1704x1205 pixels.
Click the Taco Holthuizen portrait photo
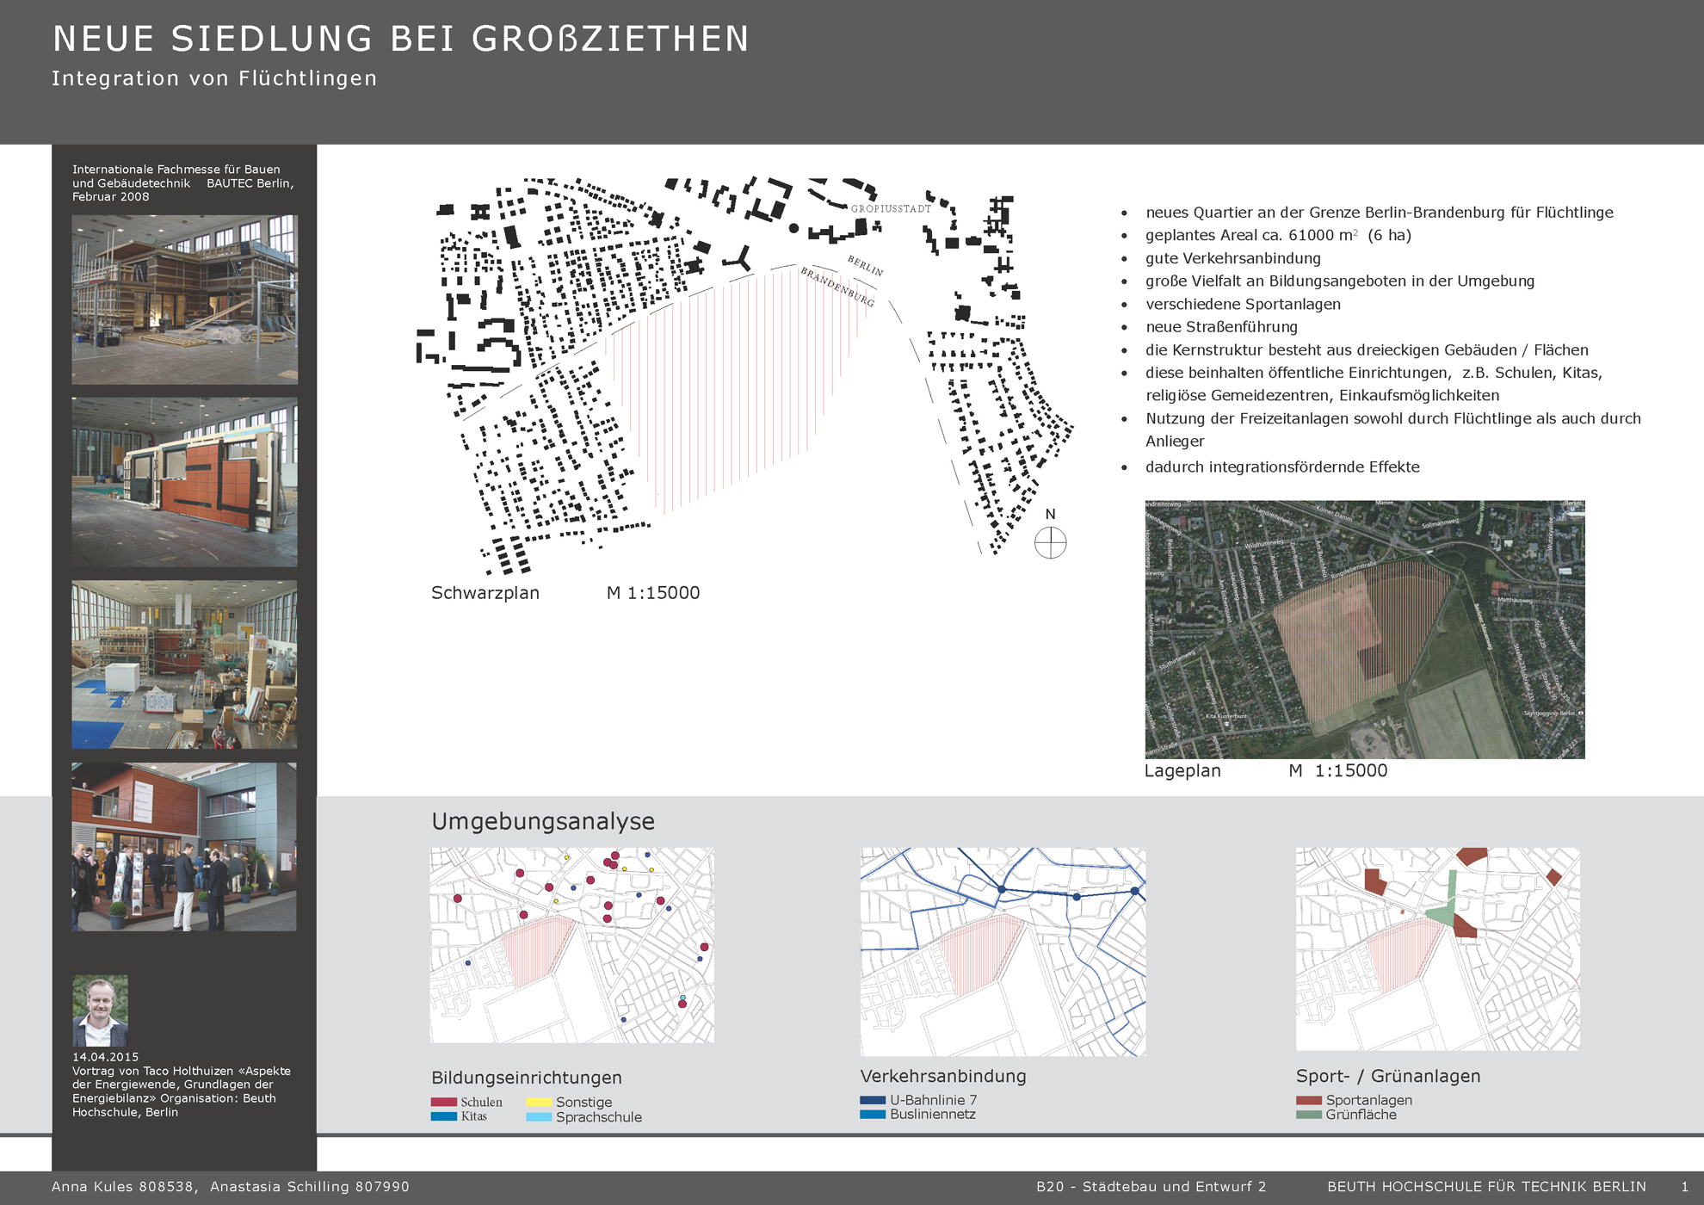100,1010
